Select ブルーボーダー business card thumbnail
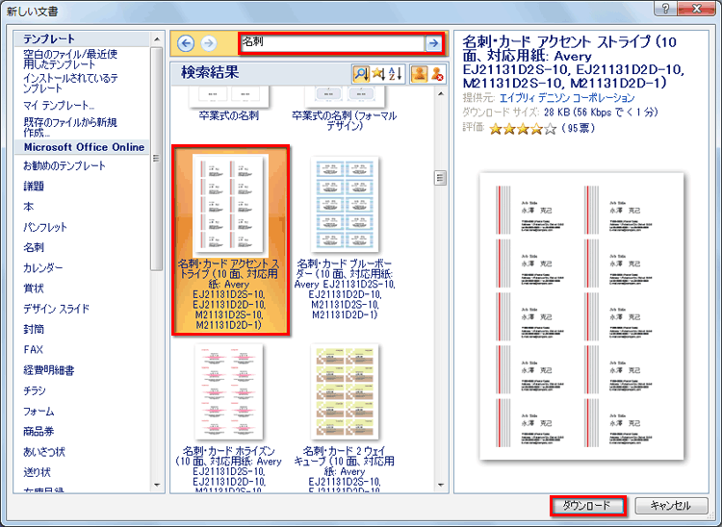 [345, 204]
